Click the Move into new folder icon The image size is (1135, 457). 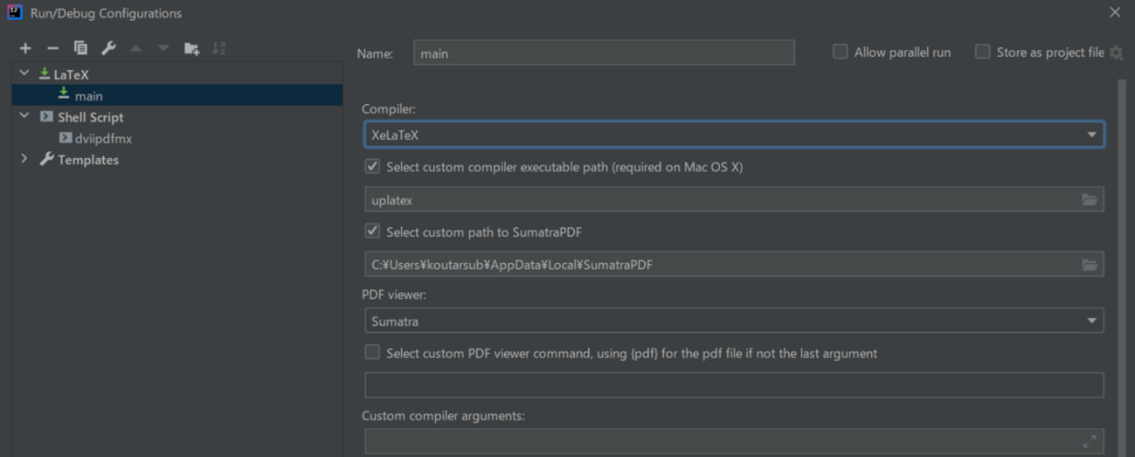(x=191, y=48)
